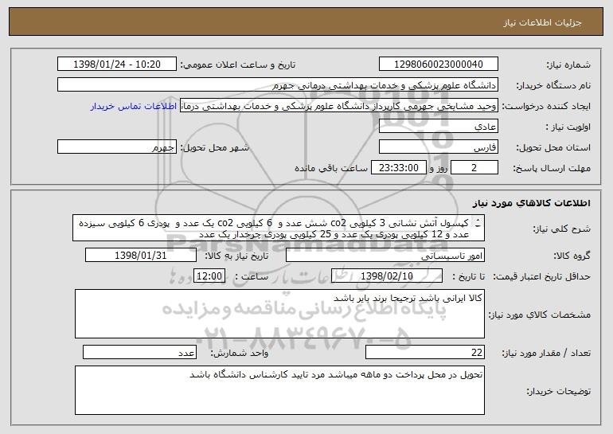Click the header title جزئیات اطلاعات نیاز

tap(542, 22)
